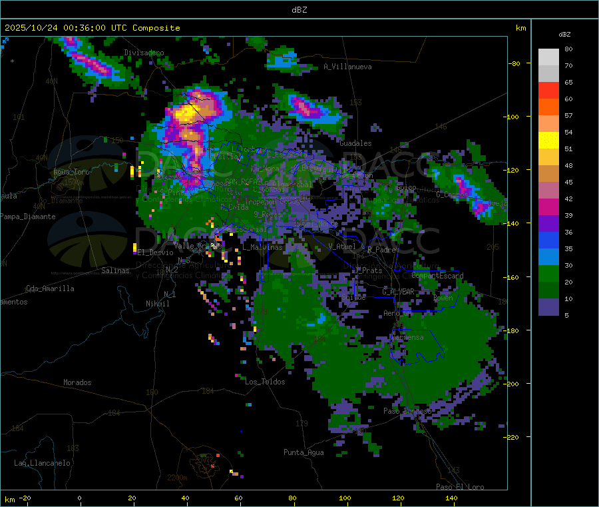This screenshot has width=599, height=507.
Task: Select the orange 57–60 dBZ legend swatch
Action: (548, 107)
